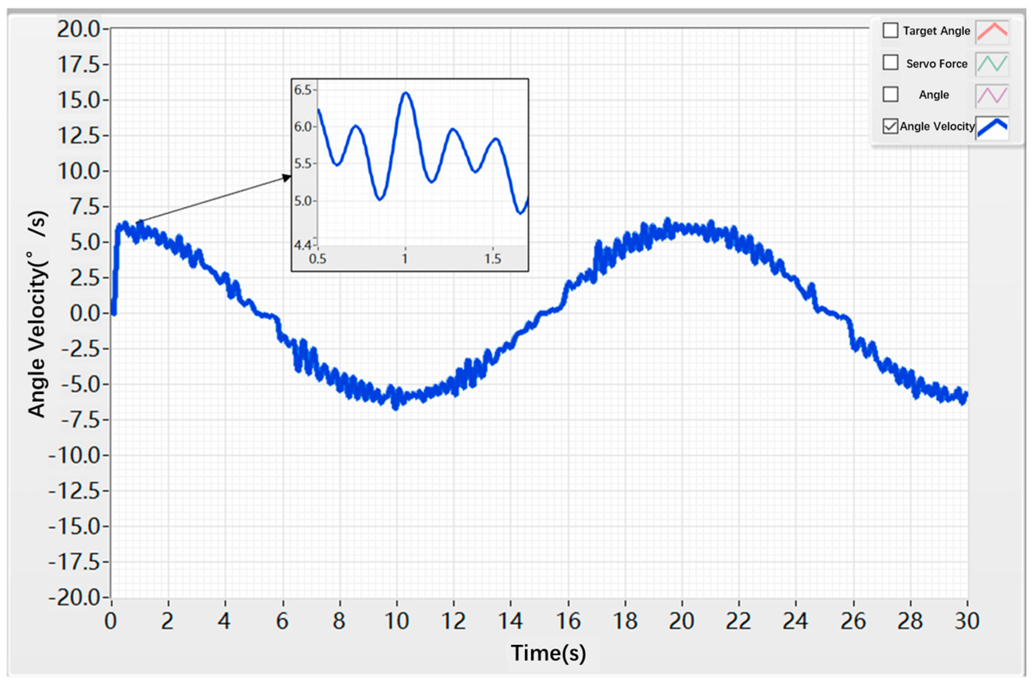Screen dimensions: 1032x686
Task: Click the green Servo Force plot icon
Action: (992, 64)
